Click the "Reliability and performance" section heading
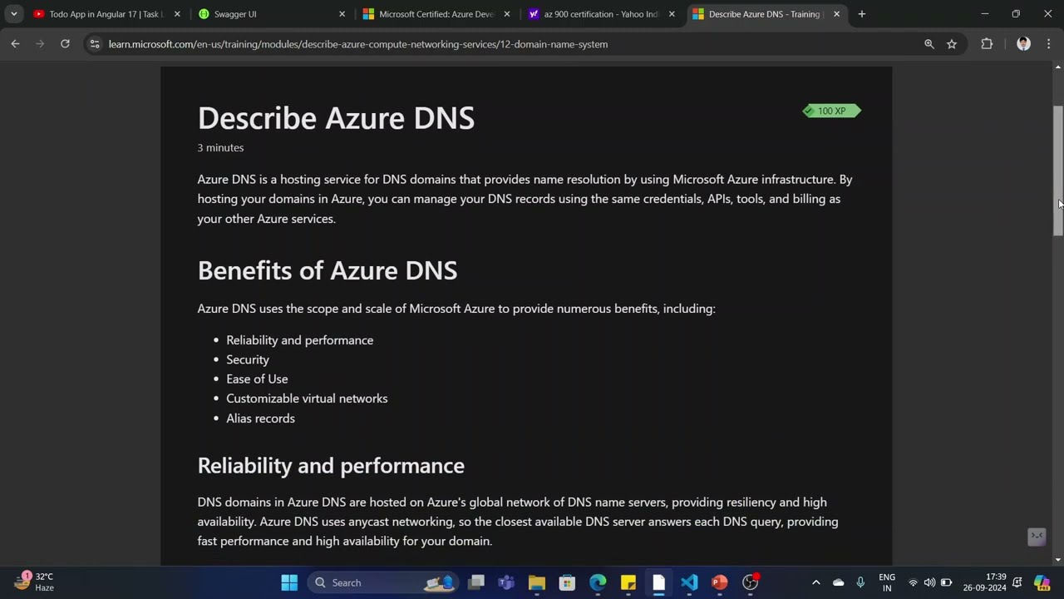 click(x=331, y=465)
